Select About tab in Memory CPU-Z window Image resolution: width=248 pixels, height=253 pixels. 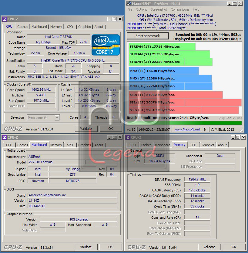[222, 145]
